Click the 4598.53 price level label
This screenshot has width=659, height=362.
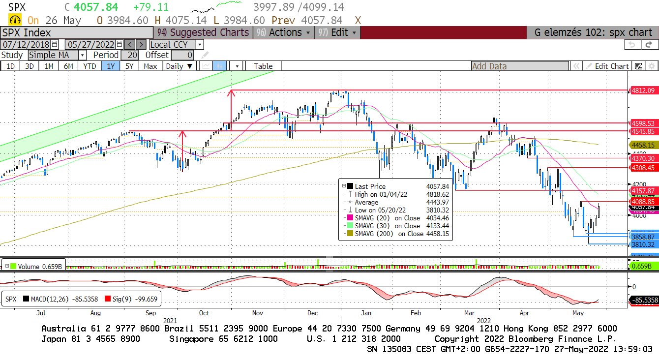click(643, 123)
